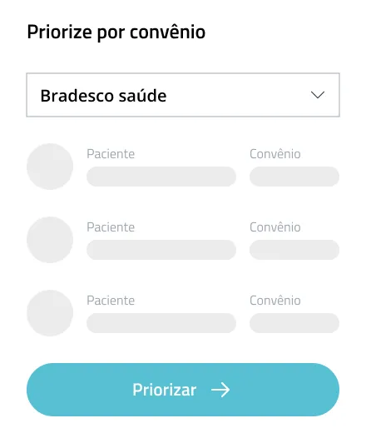Select the third patient avatar placeholder
The image size is (366, 433).
[50, 313]
